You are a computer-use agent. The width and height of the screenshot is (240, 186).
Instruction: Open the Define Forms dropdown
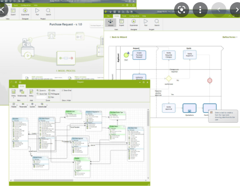tap(230, 37)
